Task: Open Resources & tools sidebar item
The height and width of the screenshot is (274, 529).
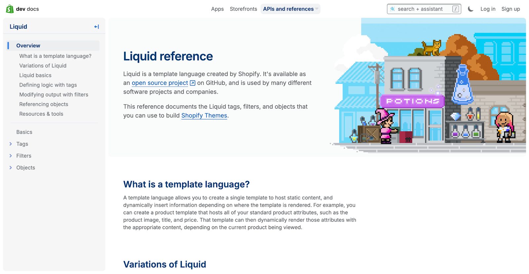Action: [x=41, y=114]
